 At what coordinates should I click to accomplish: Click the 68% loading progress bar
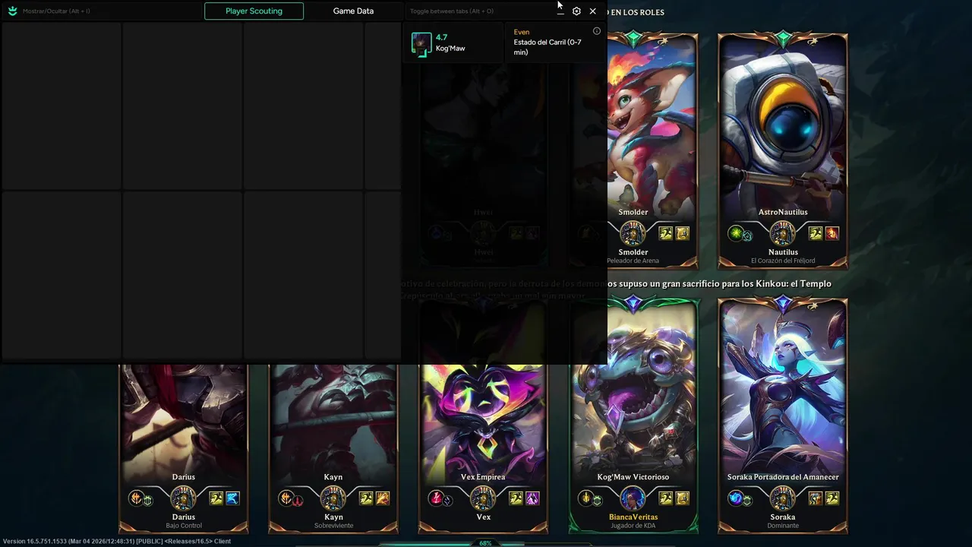click(485, 543)
